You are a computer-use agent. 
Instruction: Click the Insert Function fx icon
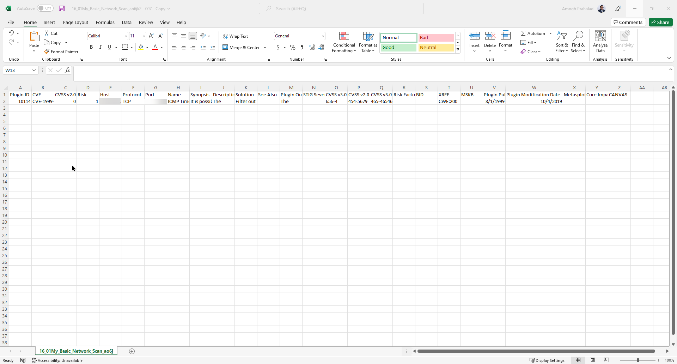67,70
